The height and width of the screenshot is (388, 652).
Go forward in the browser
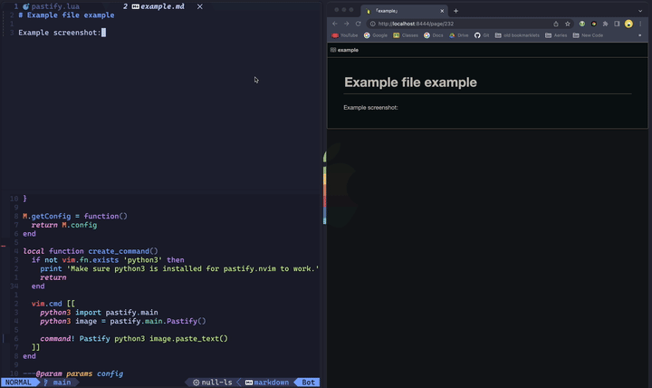pyautogui.click(x=346, y=24)
